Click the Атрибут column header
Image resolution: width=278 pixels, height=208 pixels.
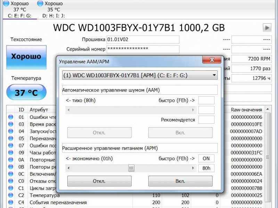point(39,110)
